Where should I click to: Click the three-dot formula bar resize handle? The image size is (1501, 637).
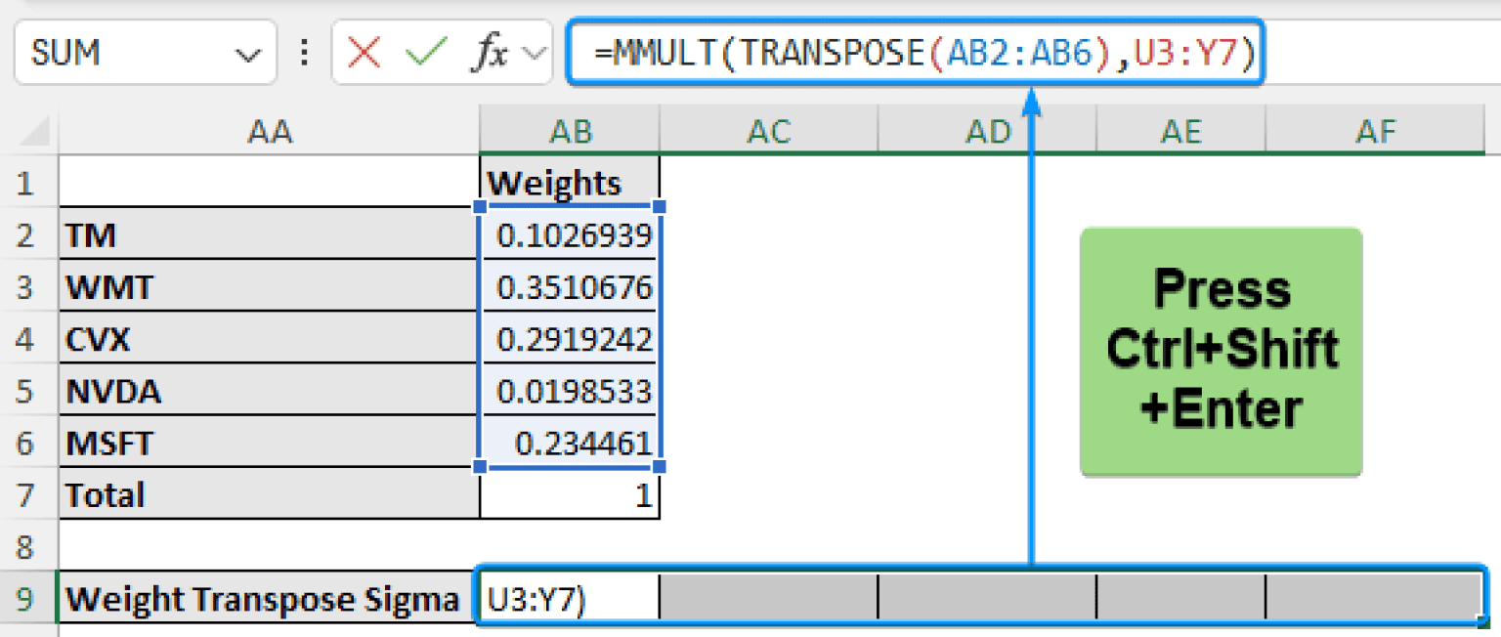305,53
